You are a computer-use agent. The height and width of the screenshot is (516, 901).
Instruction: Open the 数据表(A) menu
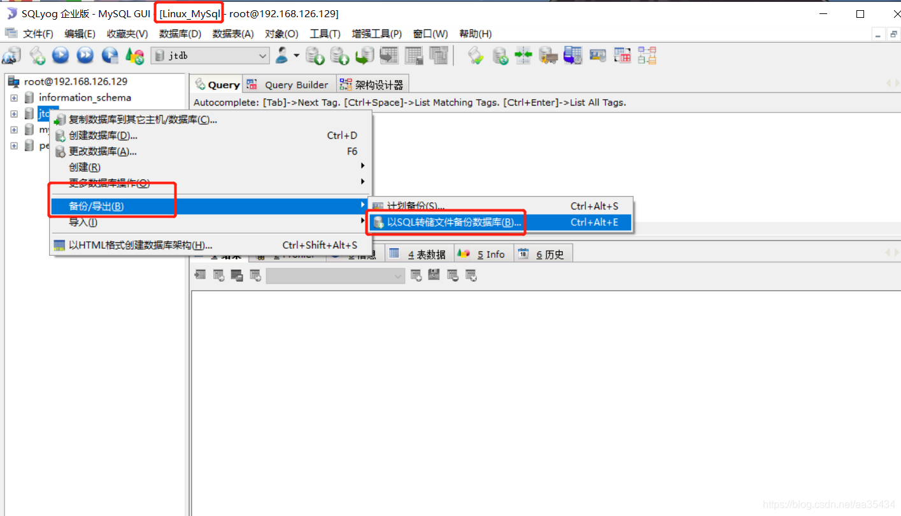click(x=233, y=34)
